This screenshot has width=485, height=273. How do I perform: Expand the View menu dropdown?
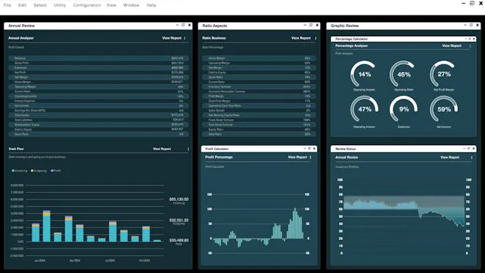pos(112,5)
